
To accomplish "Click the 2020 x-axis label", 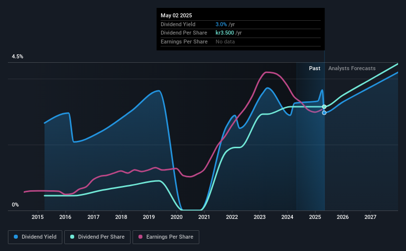I will 177,217.
